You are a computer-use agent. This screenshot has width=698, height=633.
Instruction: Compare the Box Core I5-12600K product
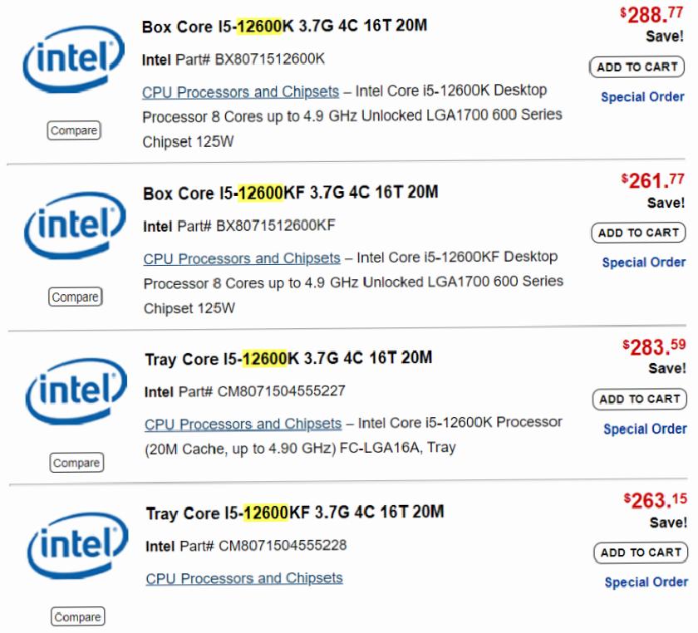(x=74, y=130)
